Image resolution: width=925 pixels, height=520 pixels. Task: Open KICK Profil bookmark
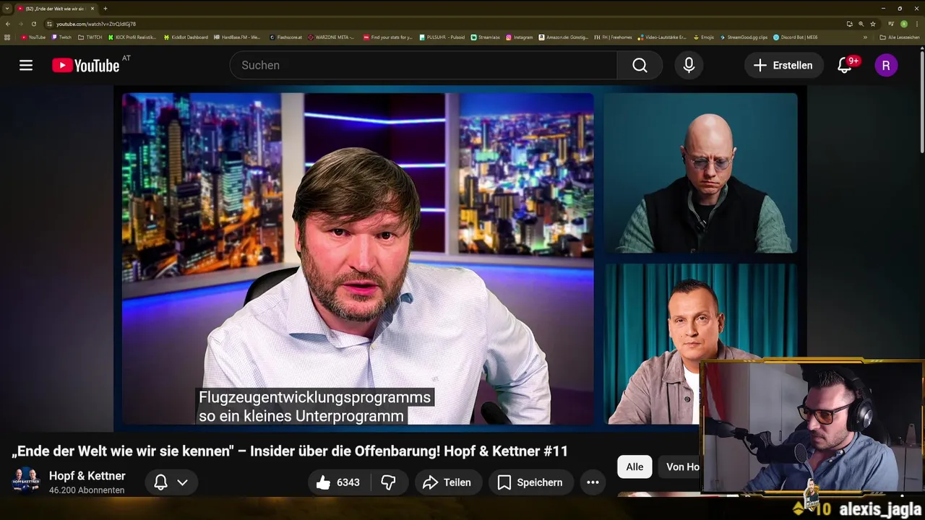(x=132, y=37)
